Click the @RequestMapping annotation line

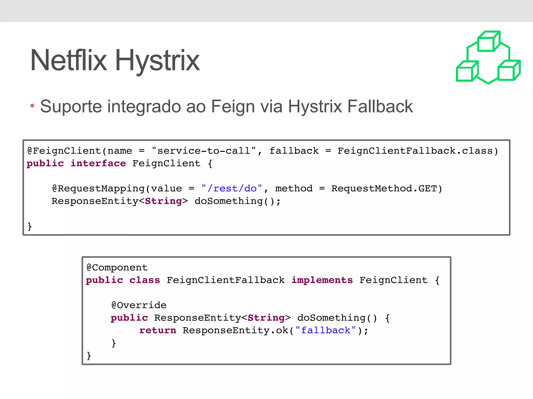[247, 188]
